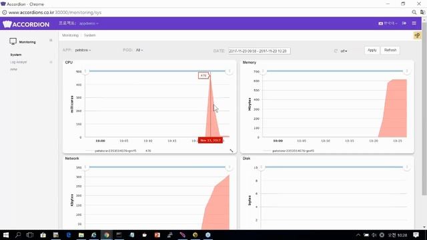427x240 pixels.
Task: Click the auto-refresh icon next to off
Action: point(336,51)
